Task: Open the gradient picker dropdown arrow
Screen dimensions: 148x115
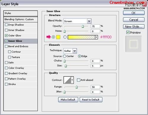Action: (x=96, y=37)
